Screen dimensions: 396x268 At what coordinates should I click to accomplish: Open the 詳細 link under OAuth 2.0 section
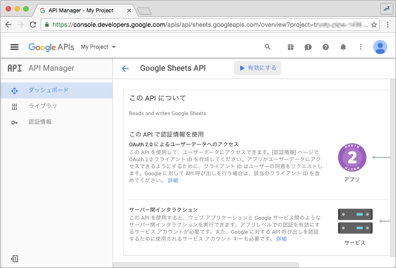click(173, 181)
